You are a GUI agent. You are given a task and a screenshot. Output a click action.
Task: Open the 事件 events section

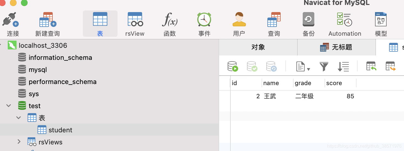pos(204,24)
